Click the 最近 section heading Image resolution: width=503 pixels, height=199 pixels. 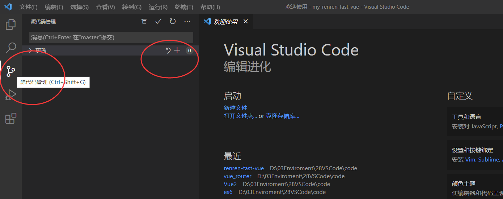pos(233,156)
